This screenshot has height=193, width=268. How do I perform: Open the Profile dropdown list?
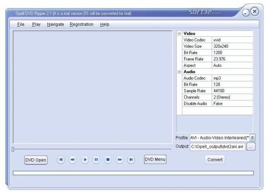[x=252, y=138]
